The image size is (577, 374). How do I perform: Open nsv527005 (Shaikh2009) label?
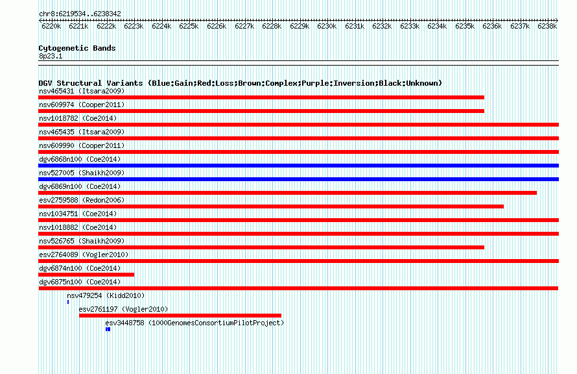coord(82,173)
